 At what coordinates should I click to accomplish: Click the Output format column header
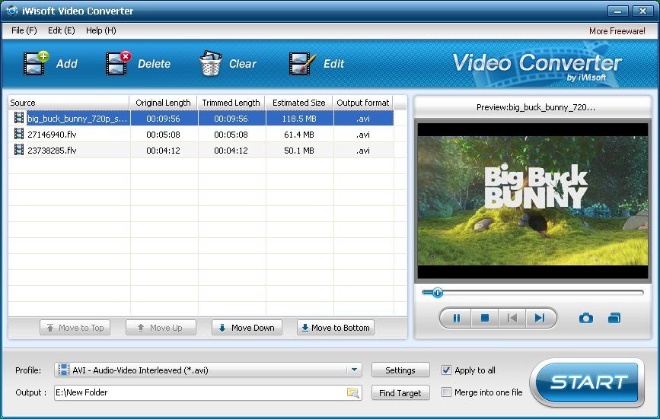(363, 103)
